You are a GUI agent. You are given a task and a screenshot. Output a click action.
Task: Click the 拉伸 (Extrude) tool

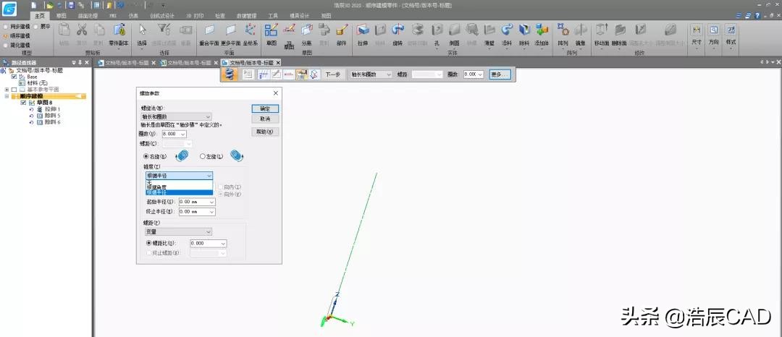[x=363, y=33]
